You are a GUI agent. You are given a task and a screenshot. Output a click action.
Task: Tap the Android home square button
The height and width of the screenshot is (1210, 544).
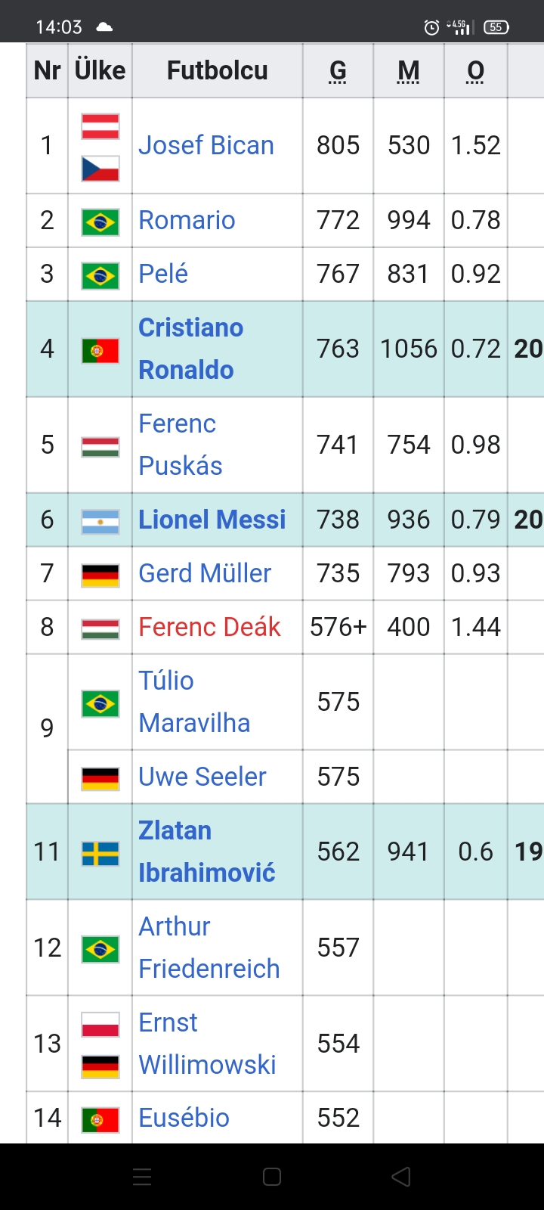pyautogui.click(x=272, y=1177)
